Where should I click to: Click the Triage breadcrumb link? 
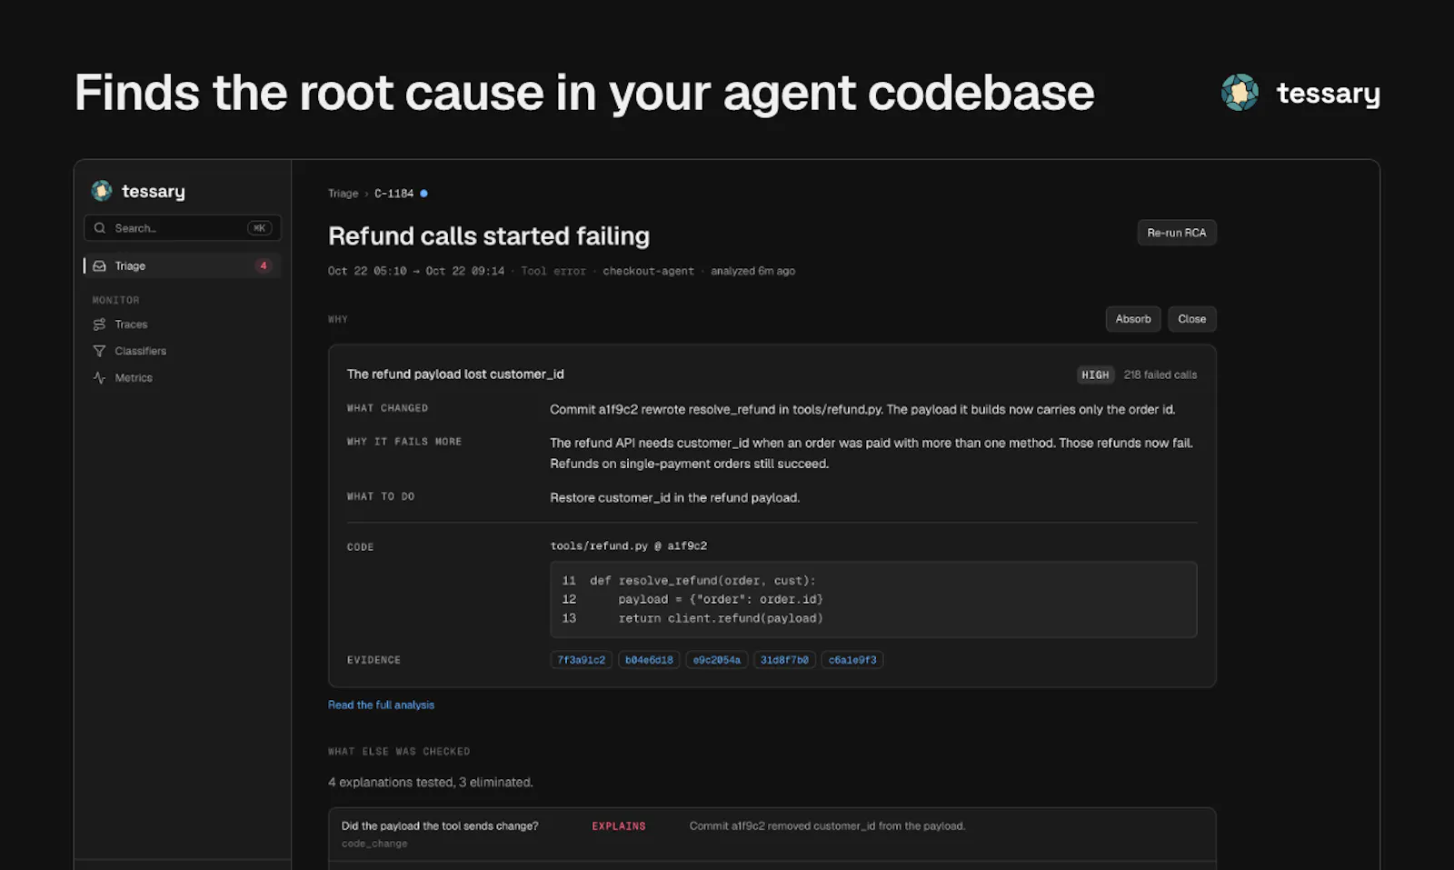(x=343, y=194)
